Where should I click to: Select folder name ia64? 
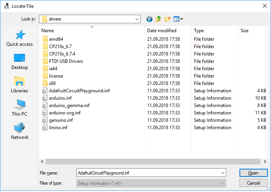point(53,69)
